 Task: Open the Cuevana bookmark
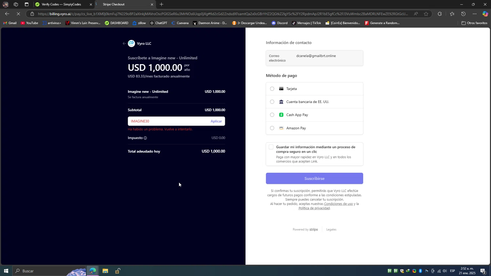pyautogui.click(x=180, y=23)
